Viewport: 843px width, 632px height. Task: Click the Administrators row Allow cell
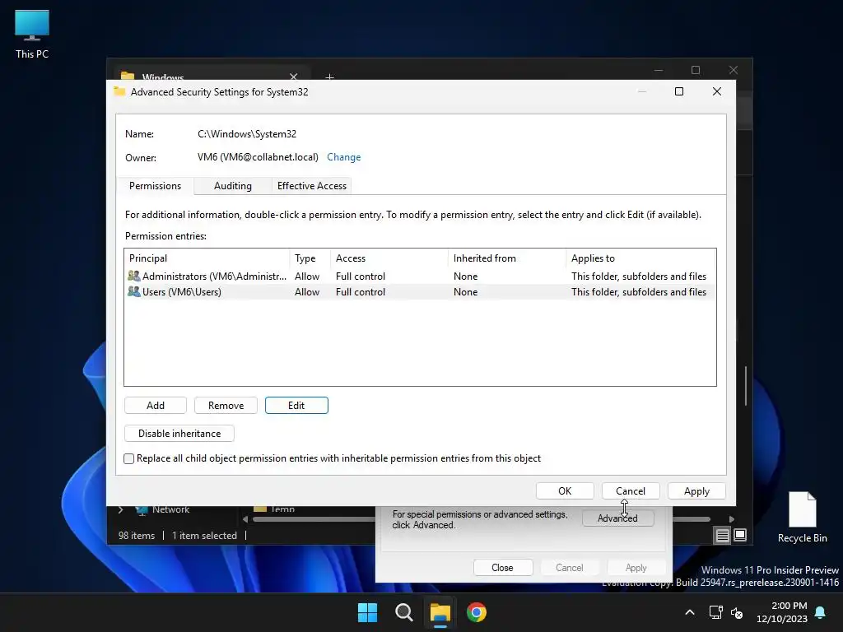(307, 276)
